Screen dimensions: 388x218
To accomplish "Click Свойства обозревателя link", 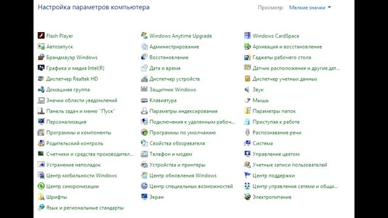I will (177, 144).
